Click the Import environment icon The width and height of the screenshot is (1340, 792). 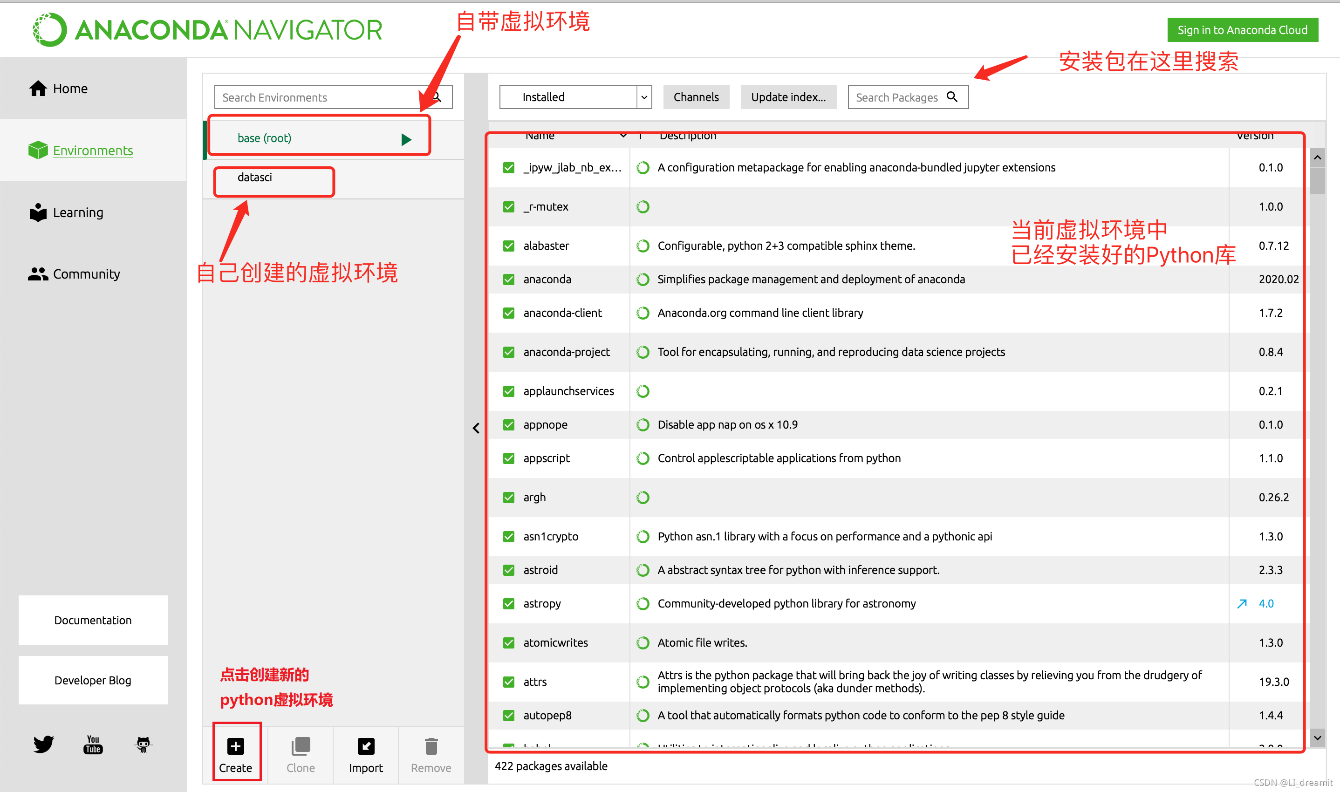tap(366, 746)
